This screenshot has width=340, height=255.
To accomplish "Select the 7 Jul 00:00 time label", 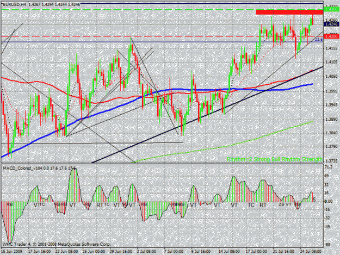I will (174, 252).
